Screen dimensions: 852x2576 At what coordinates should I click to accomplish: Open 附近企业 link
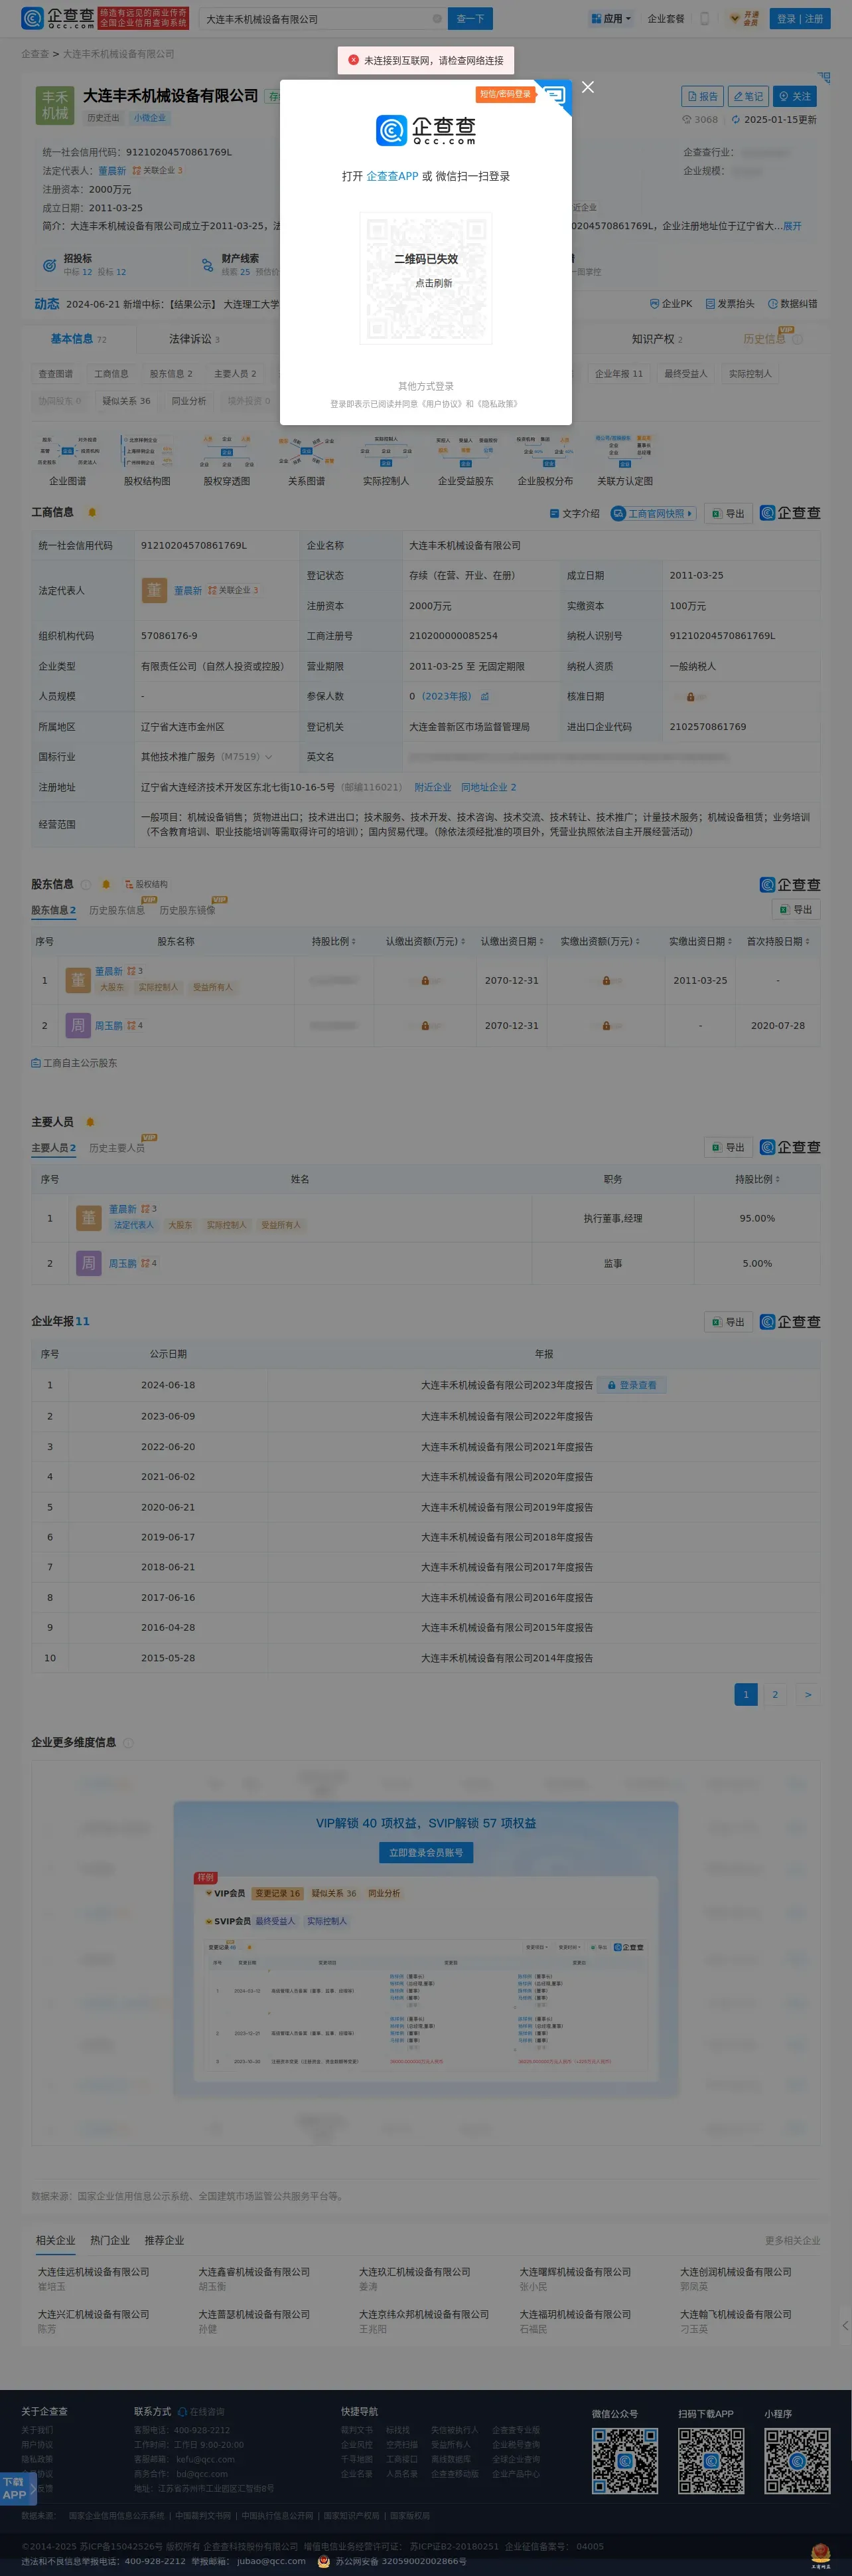coord(433,787)
